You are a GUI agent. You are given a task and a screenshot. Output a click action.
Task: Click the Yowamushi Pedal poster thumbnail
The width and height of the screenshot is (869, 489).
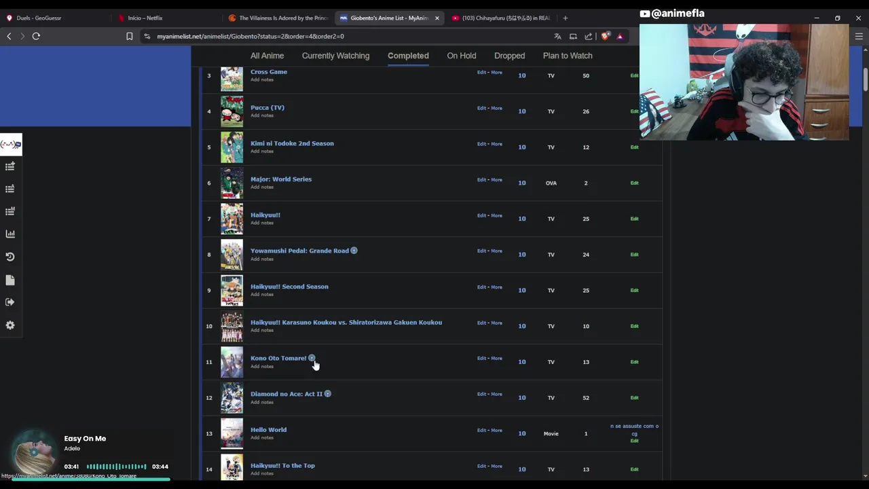click(232, 255)
